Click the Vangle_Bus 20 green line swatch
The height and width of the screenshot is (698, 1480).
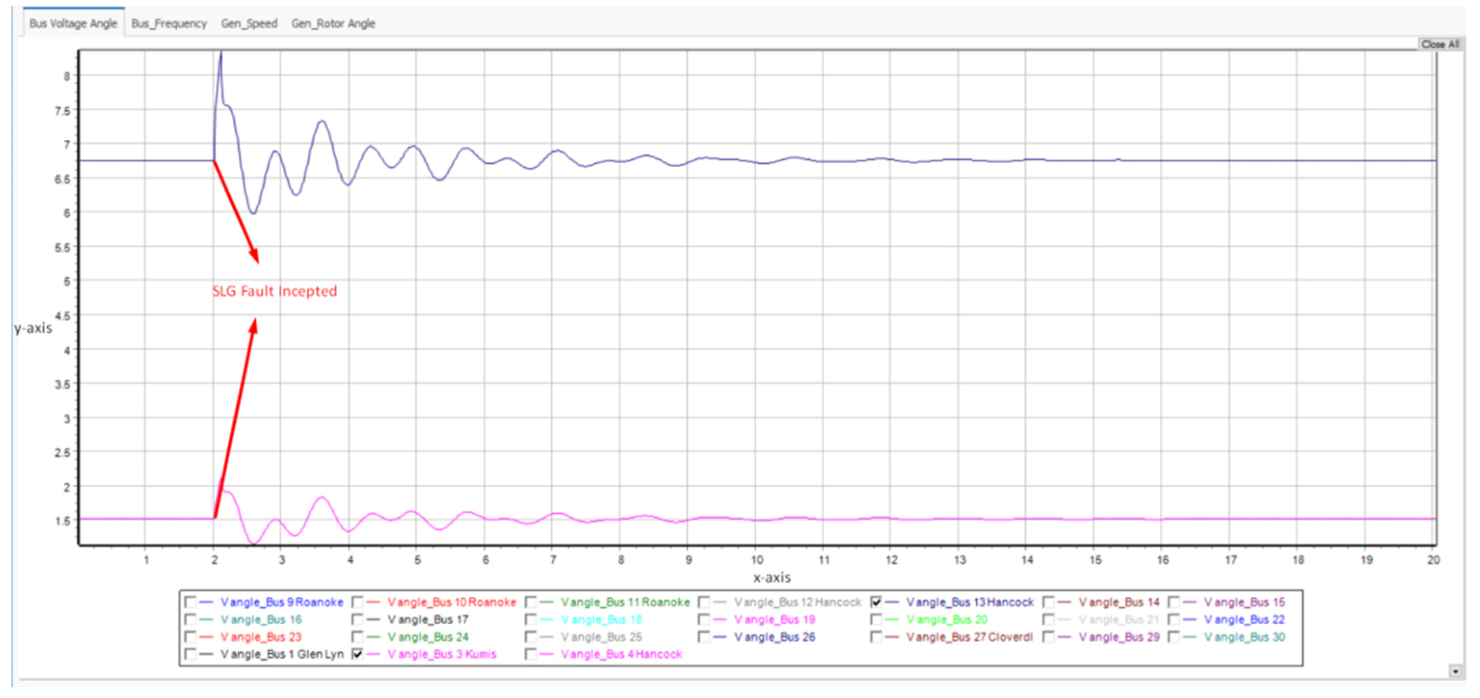891,619
